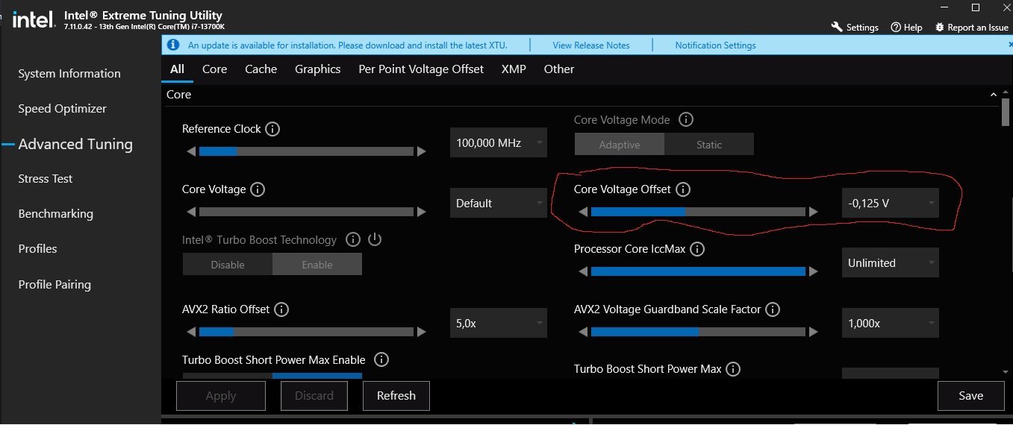Open Stress Test page

coord(46,179)
